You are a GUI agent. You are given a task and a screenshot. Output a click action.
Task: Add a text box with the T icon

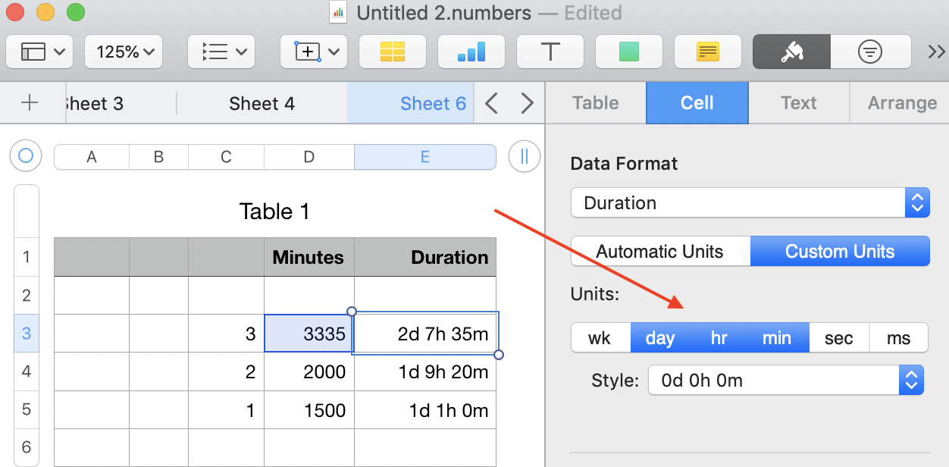pos(550,52)
